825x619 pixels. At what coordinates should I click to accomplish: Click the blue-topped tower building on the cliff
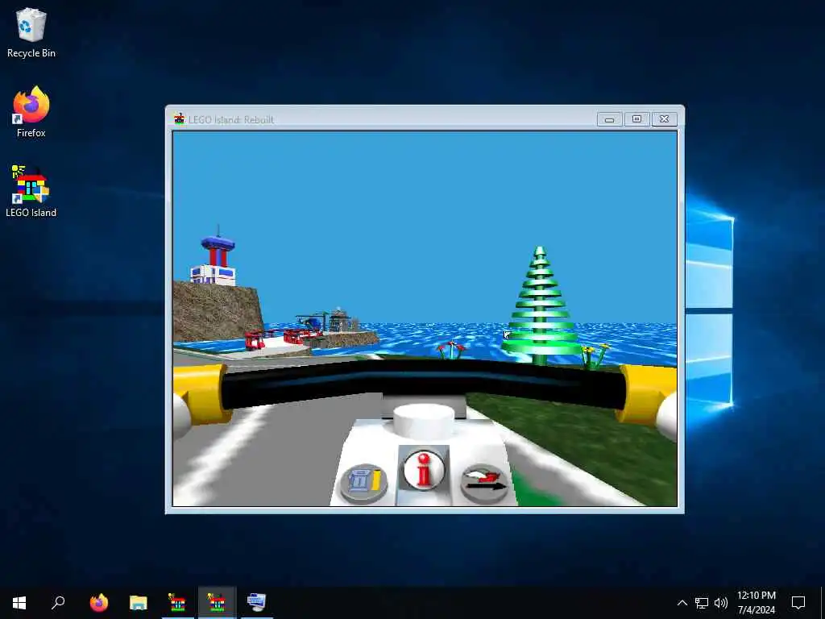click(214, 257)
